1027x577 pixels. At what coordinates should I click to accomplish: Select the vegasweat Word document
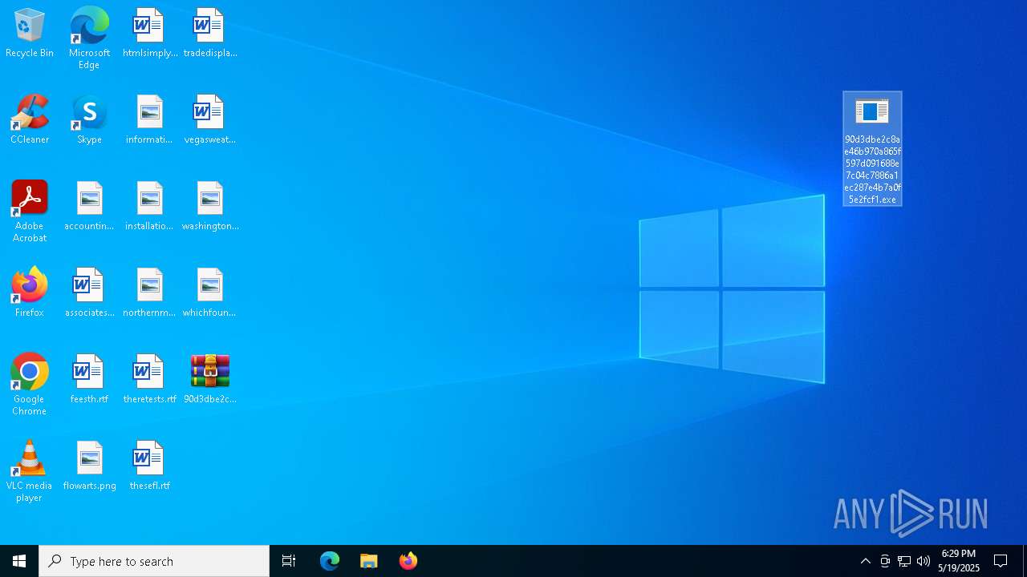pyautogui.click(x=209, y=120)
